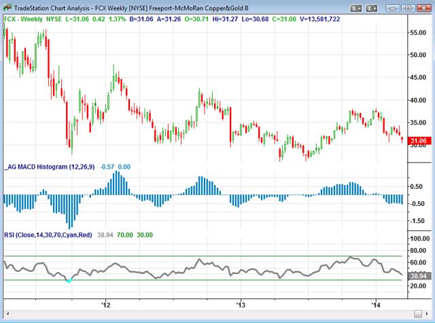Maximize the Chart Analysis window
The image size is (435, 323).
coord(408,8)
